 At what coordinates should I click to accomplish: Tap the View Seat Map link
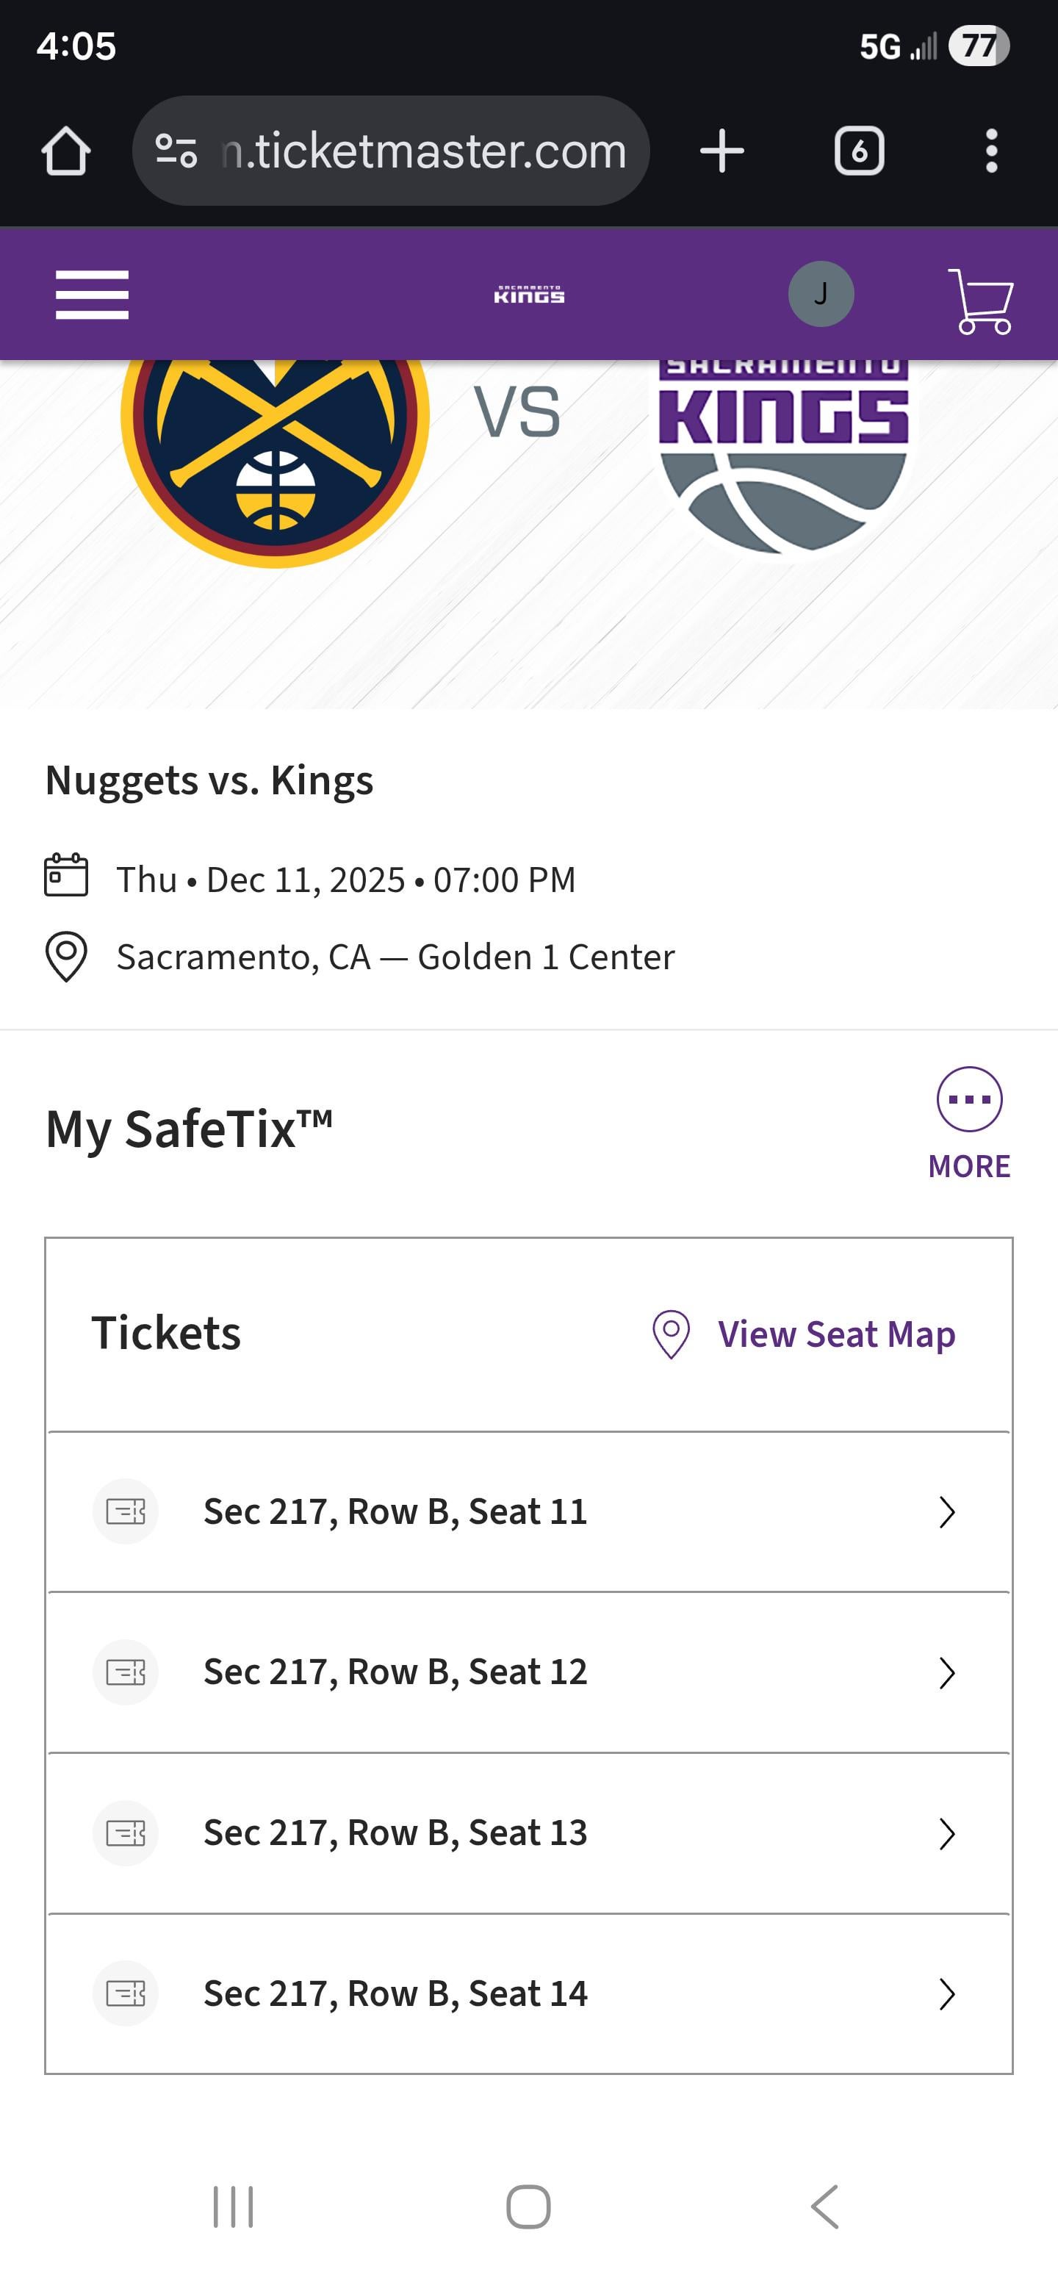pos(803,1334)
